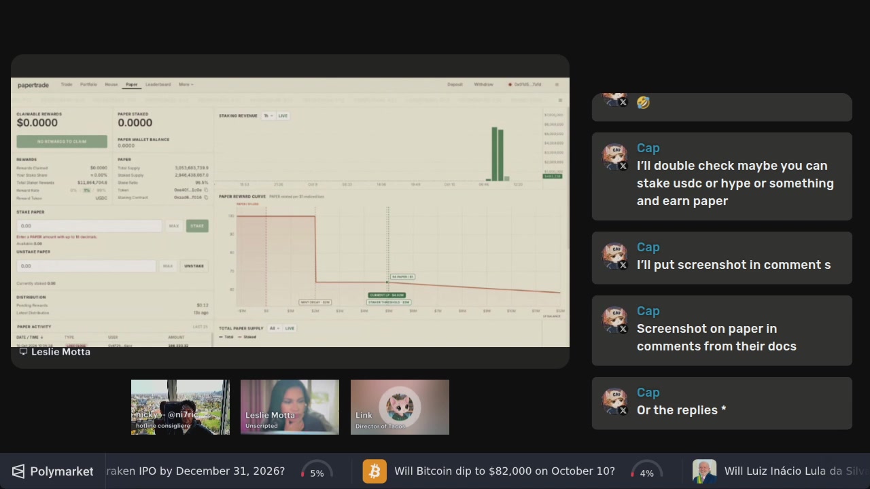Open the Portfolio tab
This screenshot has width=870, height=489.
[88, 85]
